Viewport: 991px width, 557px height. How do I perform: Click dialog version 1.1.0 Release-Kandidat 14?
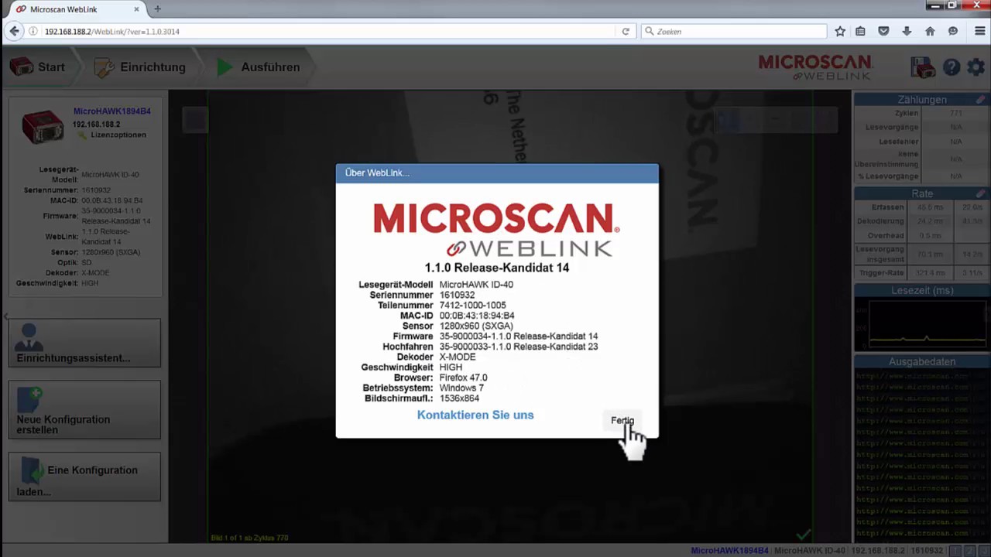pyautogui.click(x=497, y=268)
